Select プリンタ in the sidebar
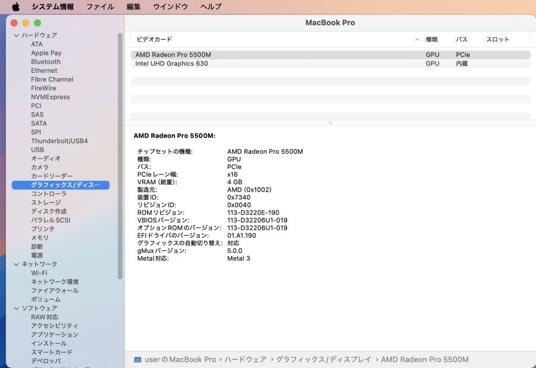 click(42, 229)
